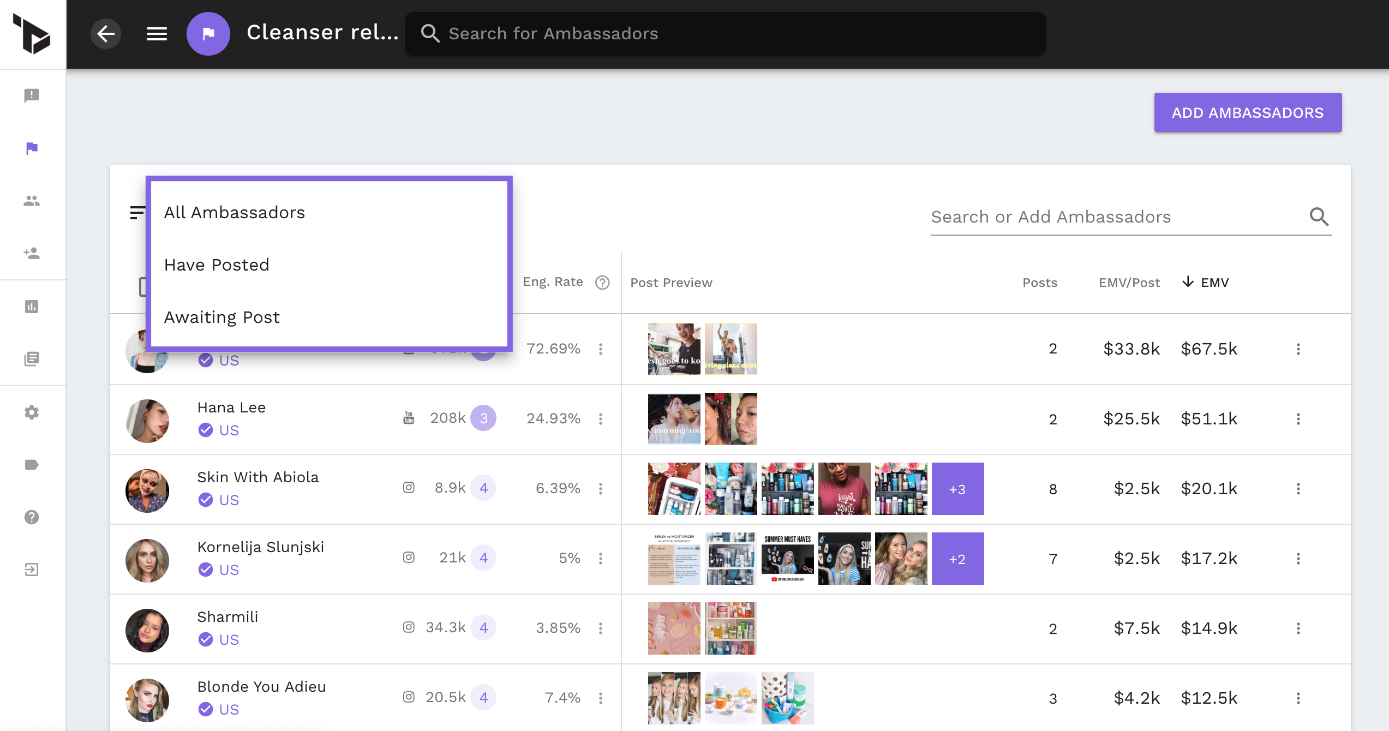This screenshot has height=731, width=1389.
Task: Select 'Have Posted' filter option
Action: coord(216,265)
